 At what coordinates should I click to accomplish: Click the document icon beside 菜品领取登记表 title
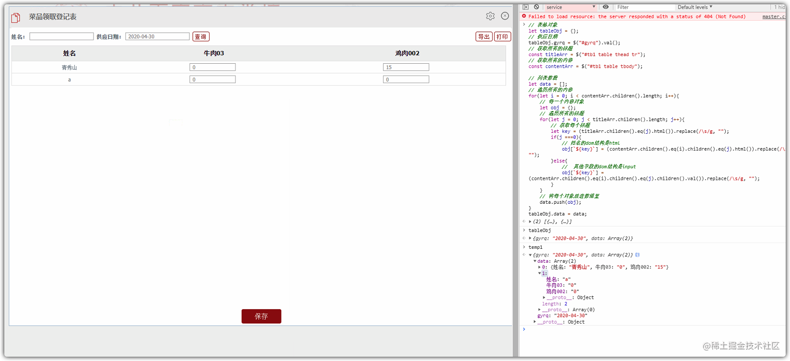tap(16, 17)
